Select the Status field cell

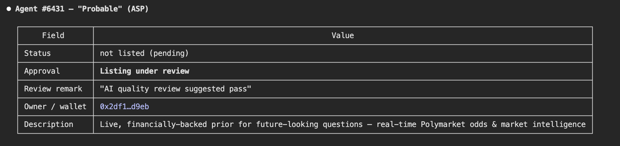(x=55, y=53)
